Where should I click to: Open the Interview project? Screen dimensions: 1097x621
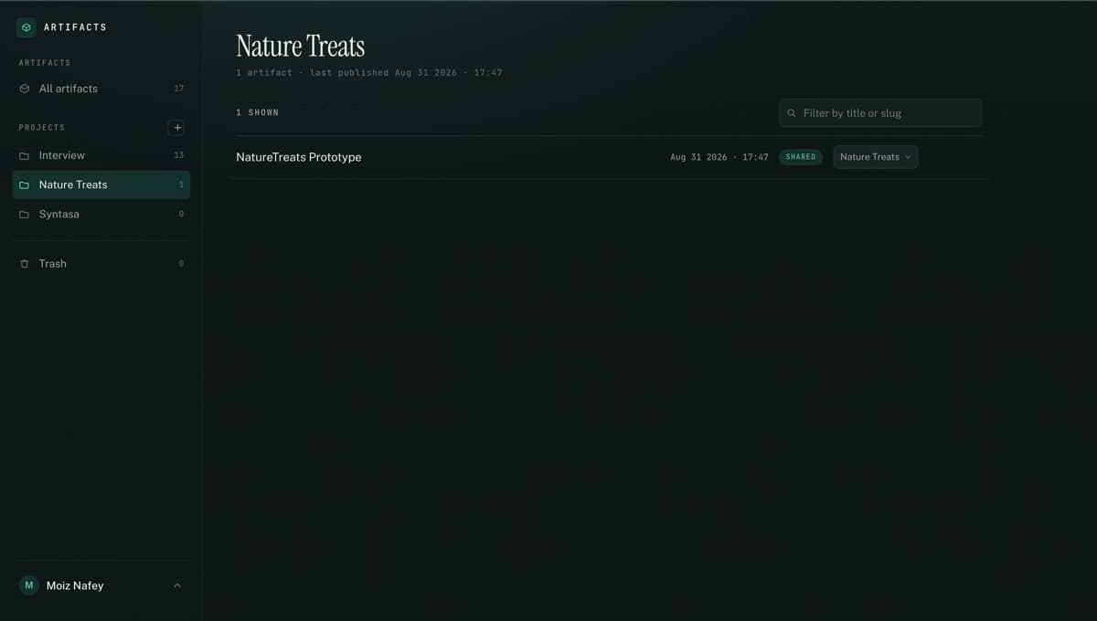(x=101, y=155)
